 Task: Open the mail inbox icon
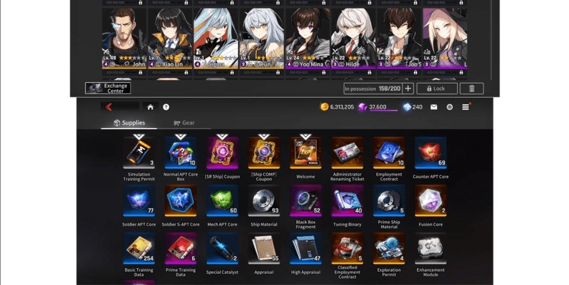pyautogui.click(x=433, y=107)
